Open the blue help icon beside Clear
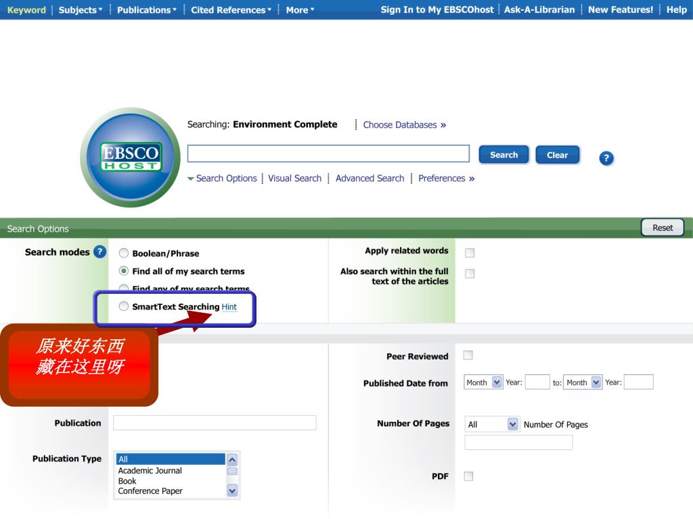 [x=606, y=158]
